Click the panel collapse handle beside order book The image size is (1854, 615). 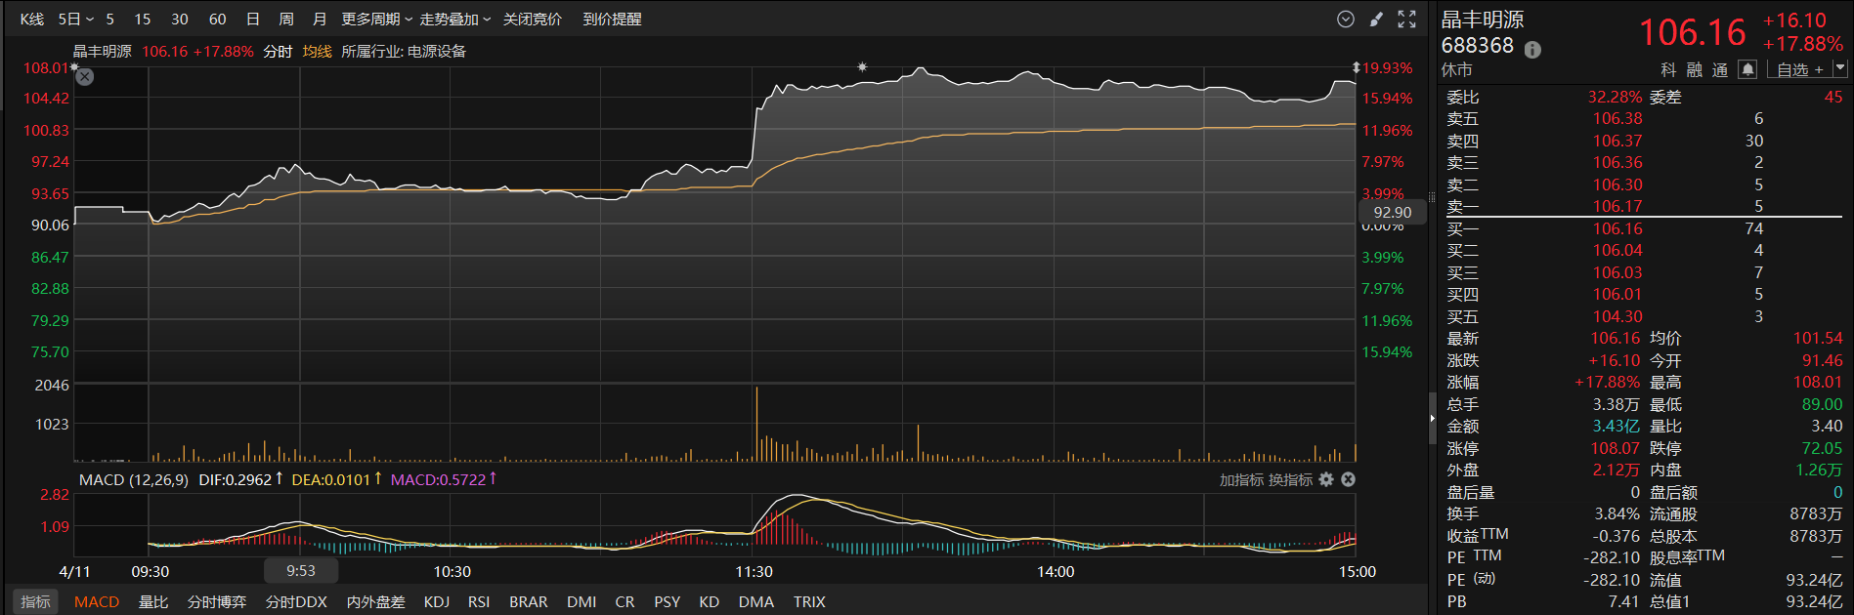(1432, 418)
